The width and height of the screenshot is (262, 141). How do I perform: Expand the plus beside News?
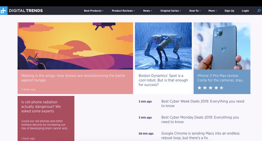click(151, 11)
